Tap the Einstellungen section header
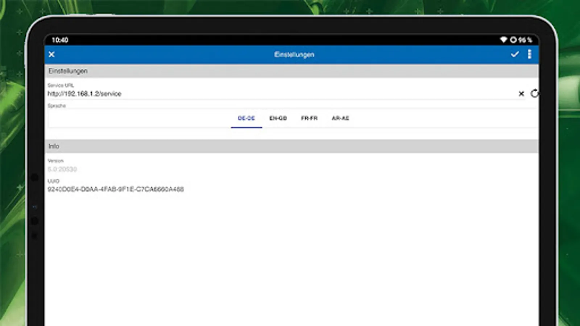Image resolution: width=580 pixels, height=326 pixels. pyautogui.click(x=291, y=71)
